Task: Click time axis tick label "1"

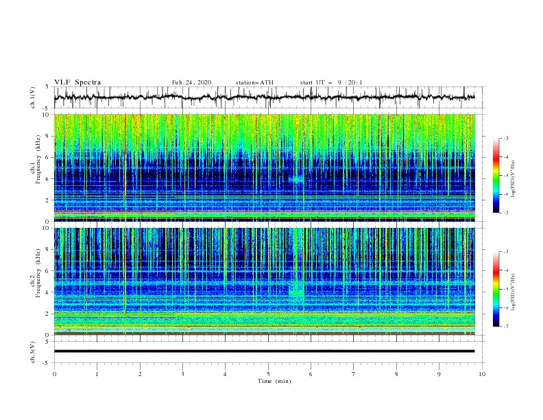Action: [97, 374]
